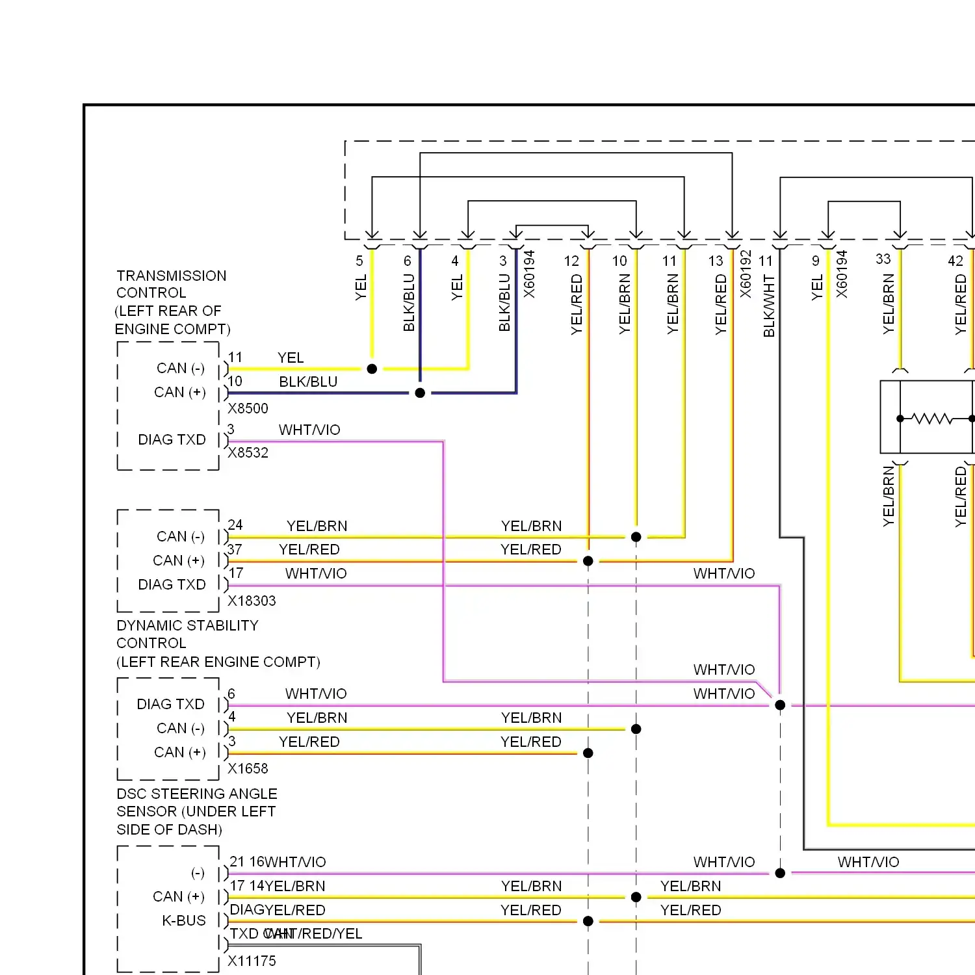Select the 21 16WHT/VIO wire label
This screenshot has width=975, height=975.
278,862
